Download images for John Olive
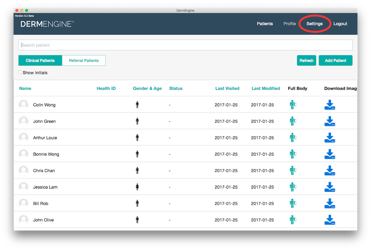371x250 pixels. pos(329,220)
